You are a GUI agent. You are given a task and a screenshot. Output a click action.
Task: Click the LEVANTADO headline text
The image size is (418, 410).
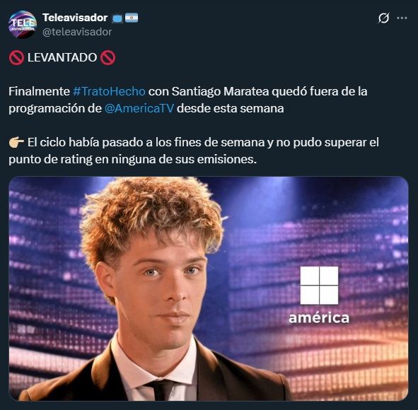click(x=62, y=57)
